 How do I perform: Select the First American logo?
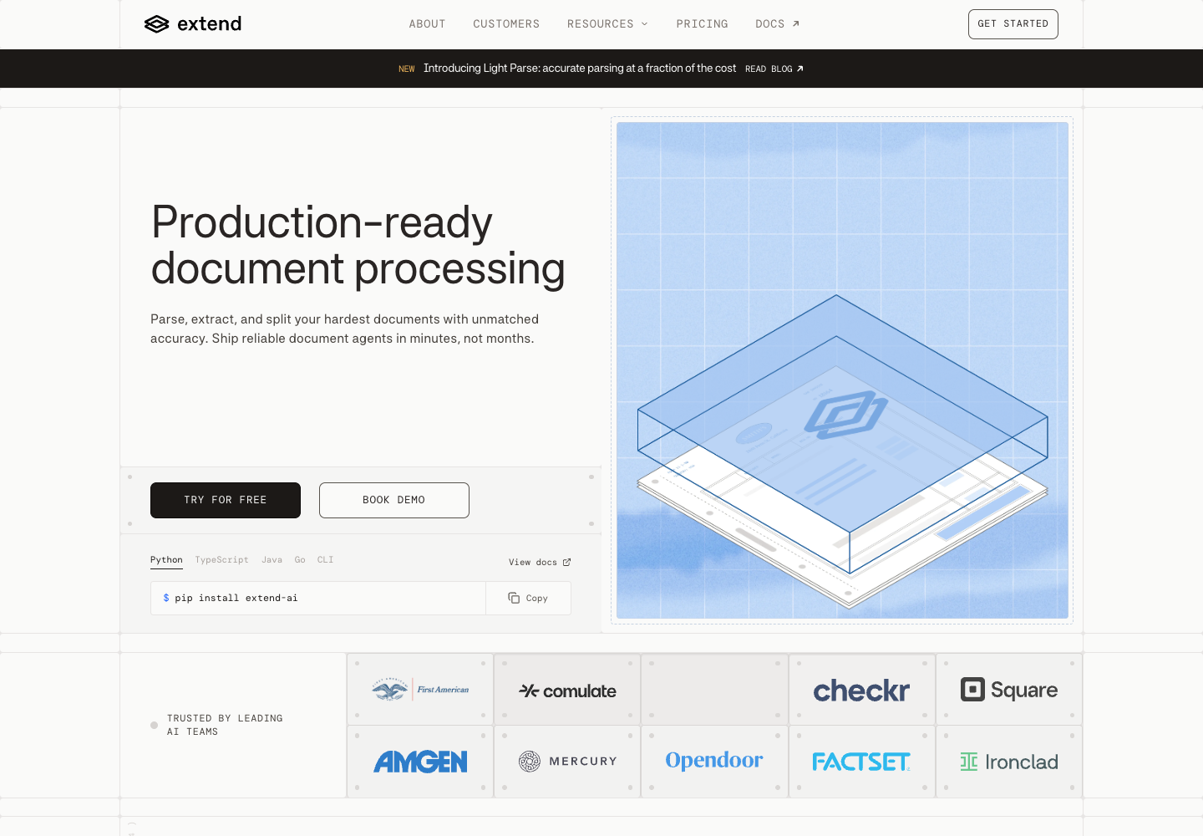(420, 690)
